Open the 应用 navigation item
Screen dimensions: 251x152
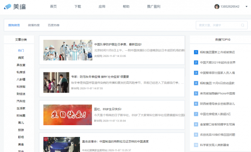(x=102, y=7)
